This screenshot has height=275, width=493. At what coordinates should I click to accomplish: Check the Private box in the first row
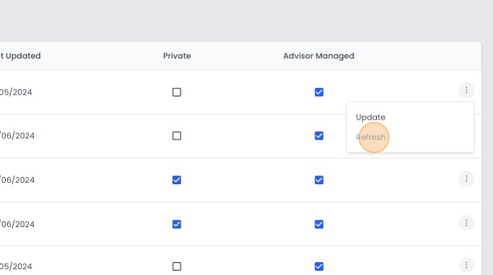[x=177, y=92]
